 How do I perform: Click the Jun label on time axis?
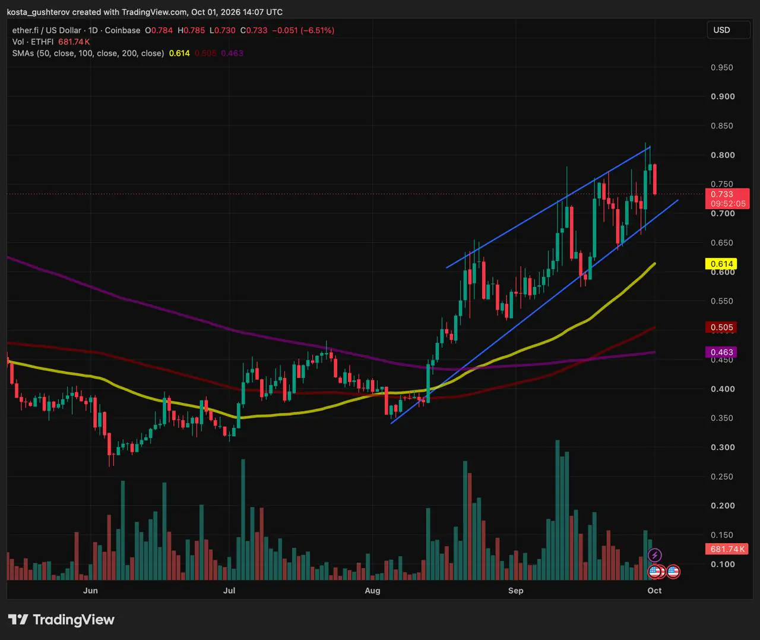click(90, 591)
